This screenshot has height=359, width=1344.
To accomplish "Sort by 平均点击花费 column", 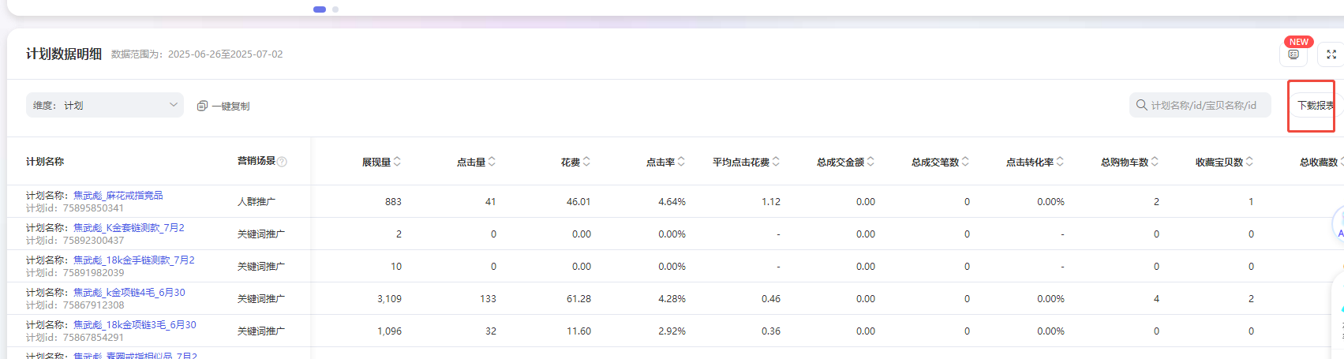I will tap(777, 162).
